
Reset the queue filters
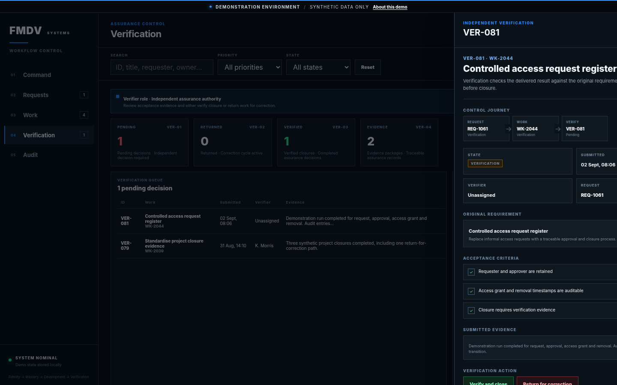[368, 67]
